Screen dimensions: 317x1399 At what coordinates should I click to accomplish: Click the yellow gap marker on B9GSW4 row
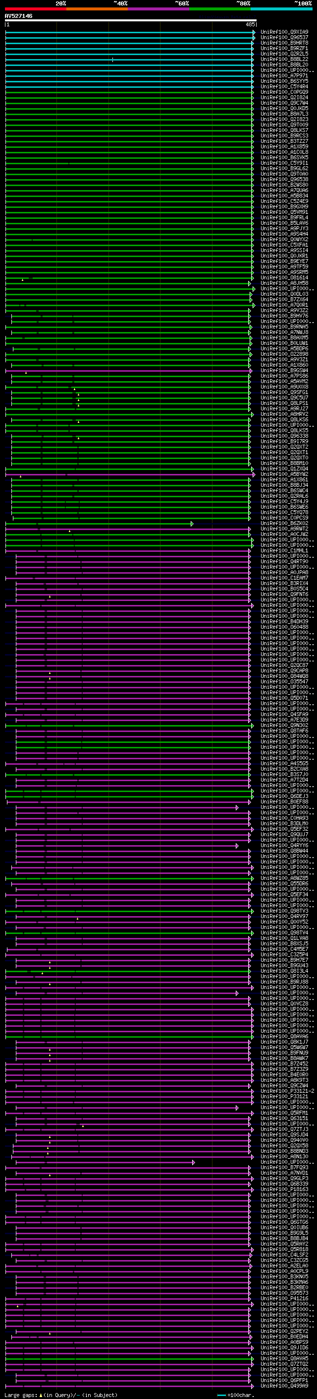(x=25, y=373)
